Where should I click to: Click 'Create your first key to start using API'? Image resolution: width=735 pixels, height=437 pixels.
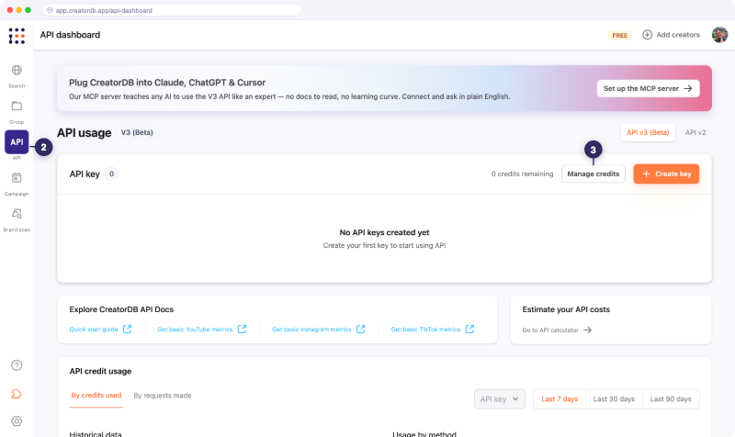384,245
